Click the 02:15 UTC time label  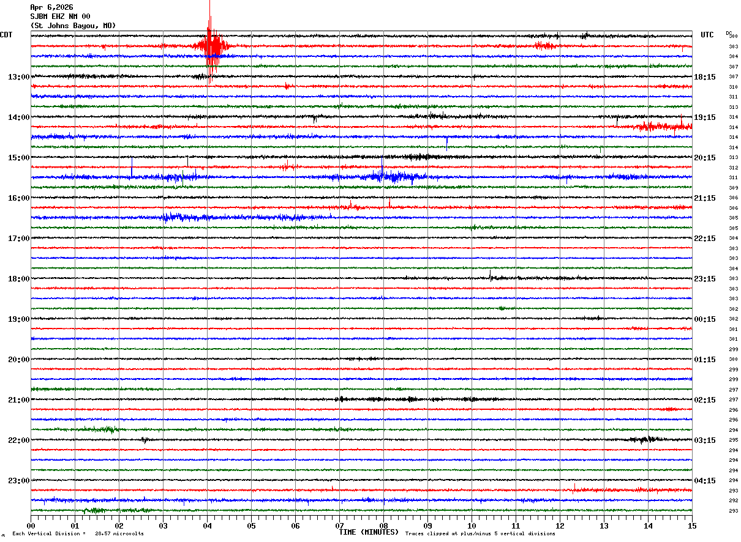coord(704,400)
